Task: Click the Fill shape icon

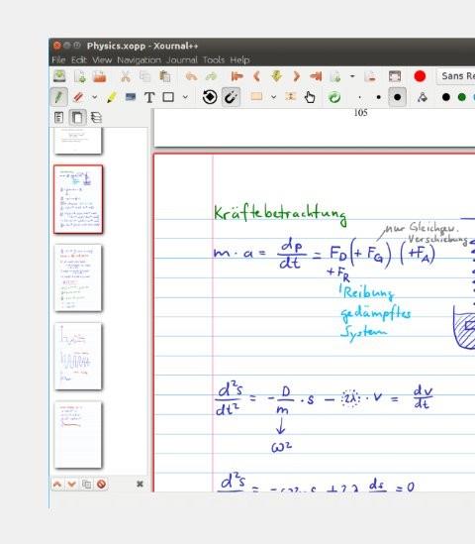Action: tap(423, 97)
